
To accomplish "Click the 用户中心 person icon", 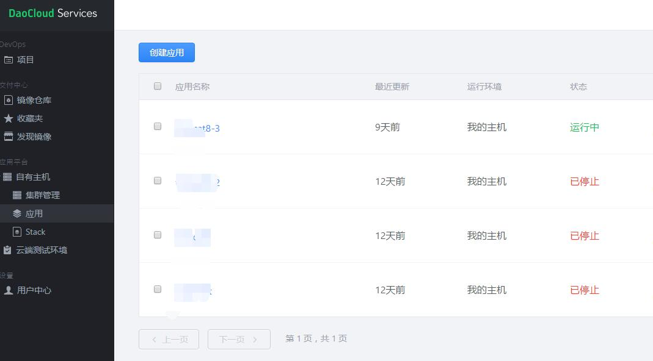I will pos(9,290).
